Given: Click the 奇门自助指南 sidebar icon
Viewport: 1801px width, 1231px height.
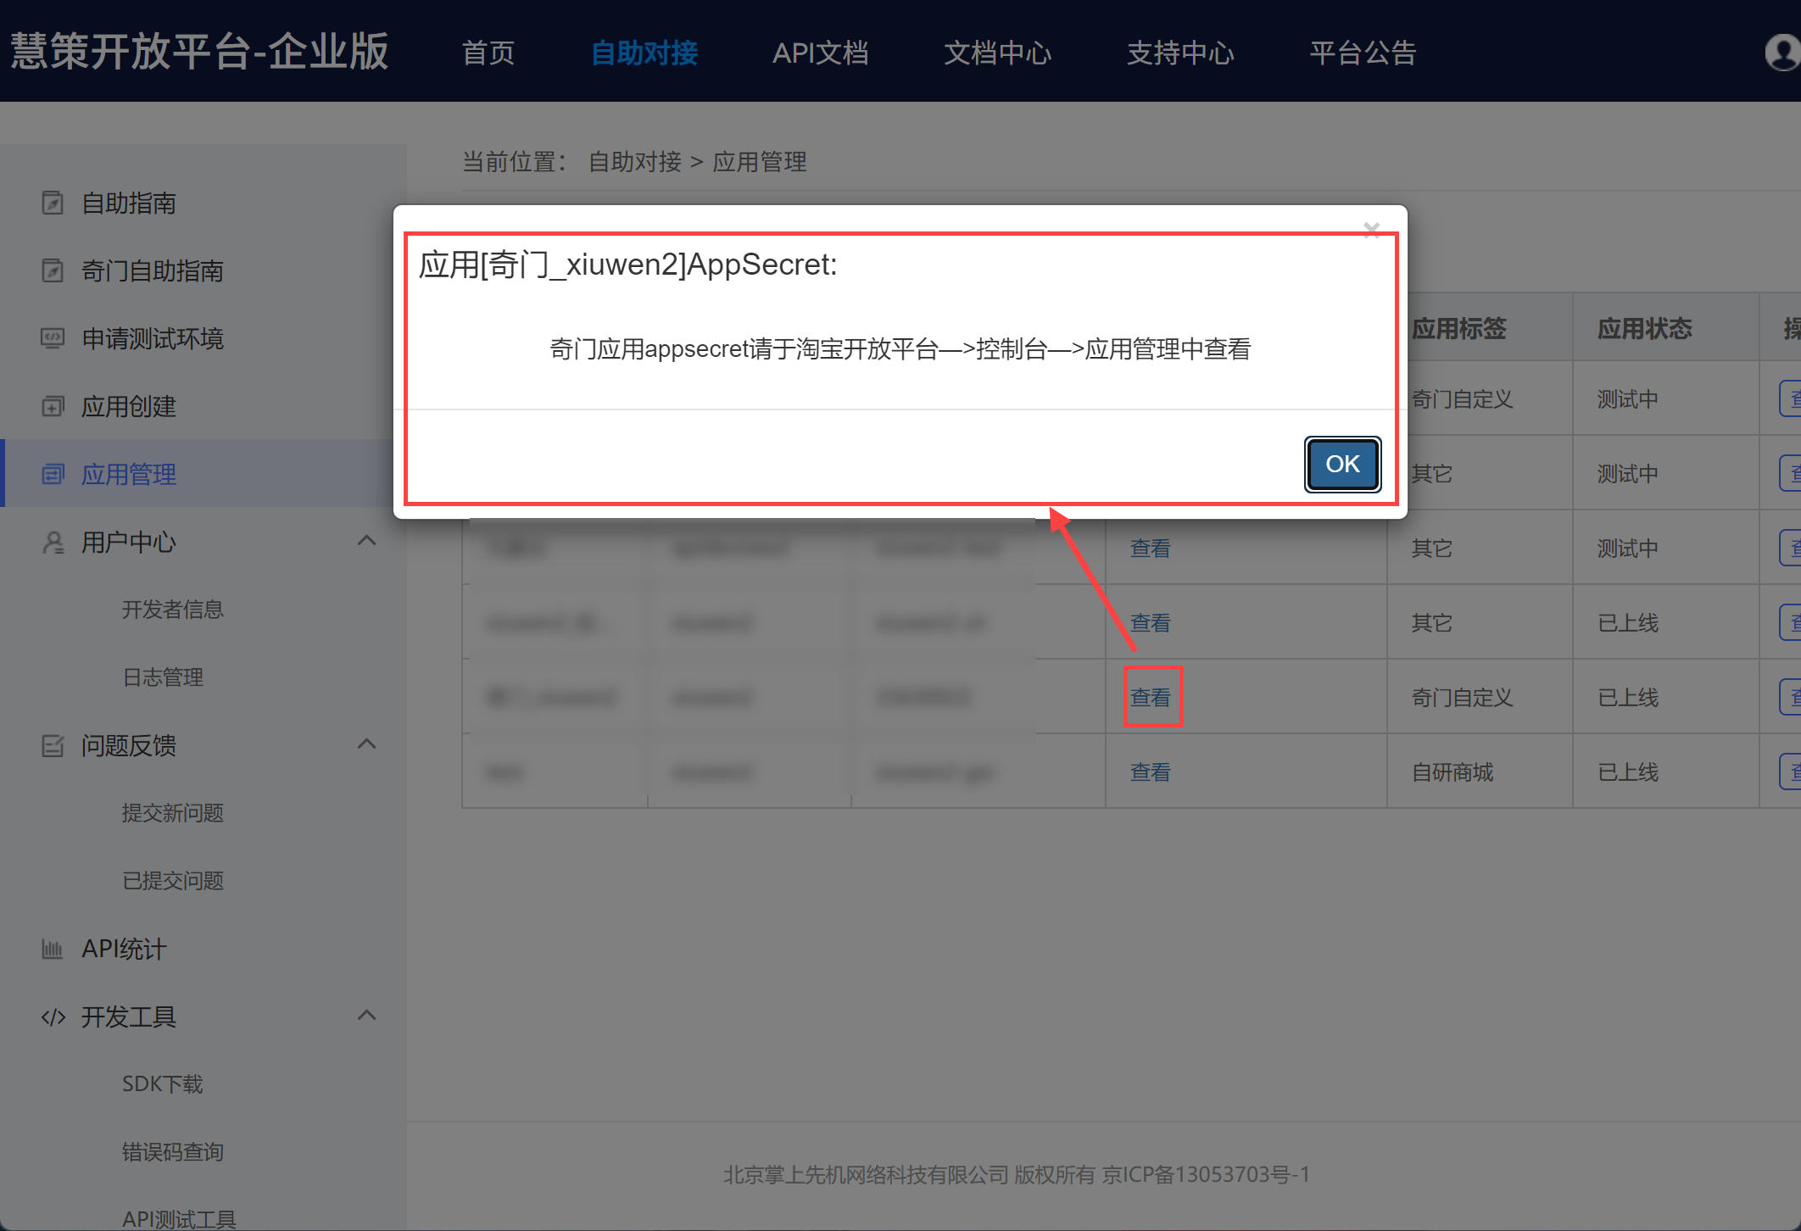Looking at the screenshot, I should [x=53, y=271].
